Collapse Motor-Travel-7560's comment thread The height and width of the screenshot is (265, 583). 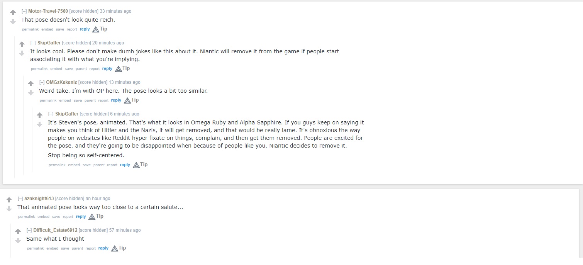point(24,11)
